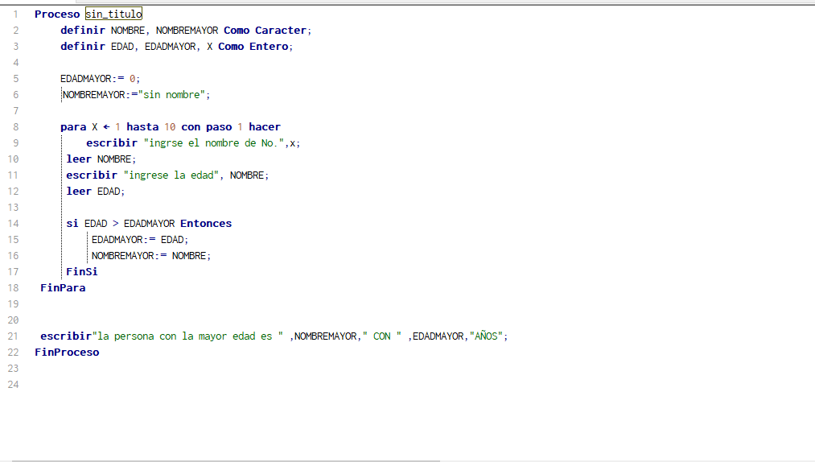Click the process name sin_titulo
Viewport: 815px width, 462px height.
pyautogui.click(x=113, y=14)
